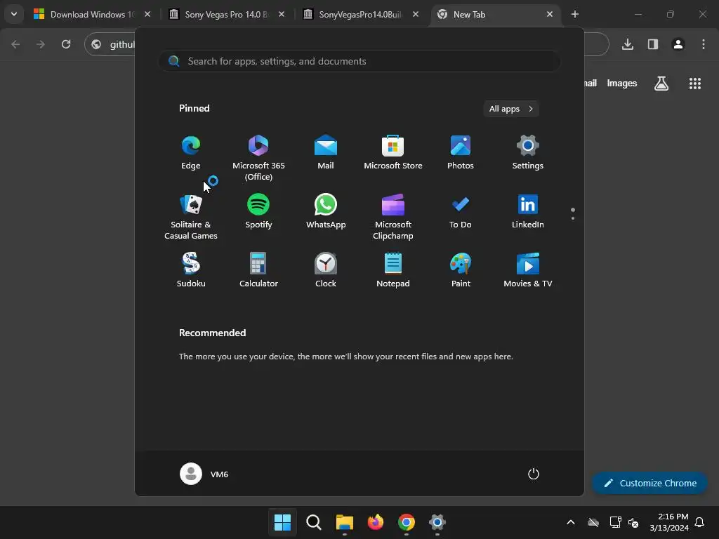Click the Chrome address bar site icon
Image resolution: width=719 pixels, height=539 pixels.
click(96, 44)
